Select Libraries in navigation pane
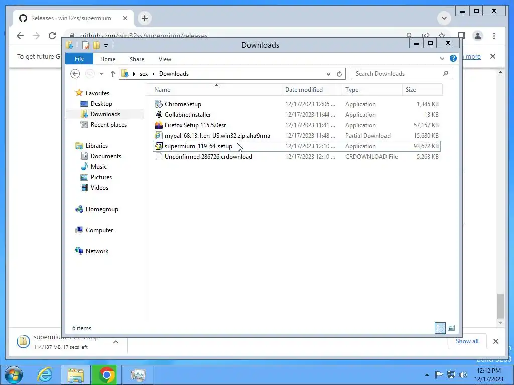The height and width of the screenshot is (385, 514). click(97, 146)
